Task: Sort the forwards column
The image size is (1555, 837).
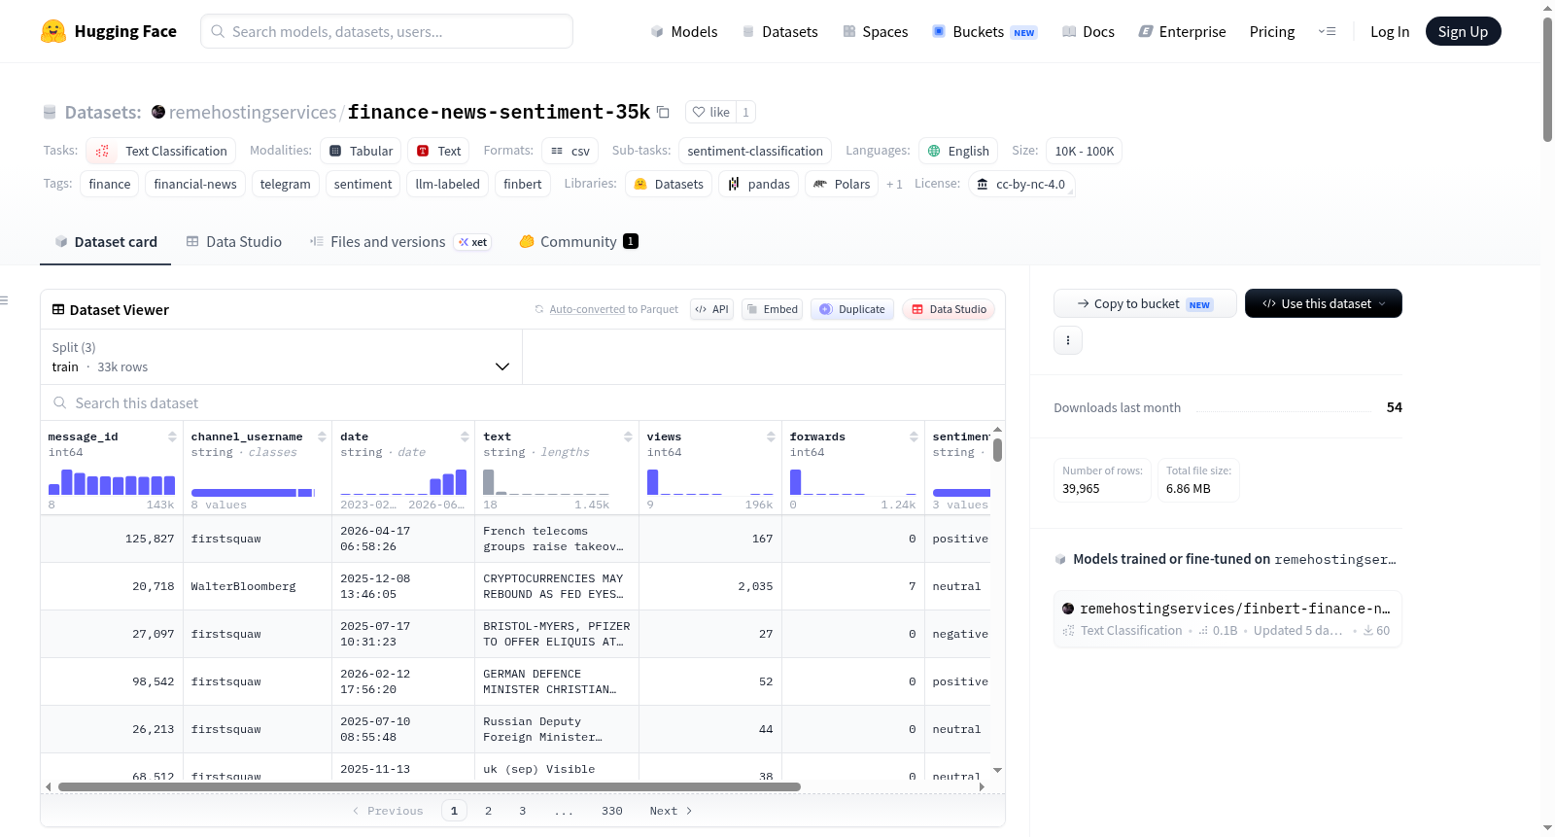Action: (x=914, y=436)
